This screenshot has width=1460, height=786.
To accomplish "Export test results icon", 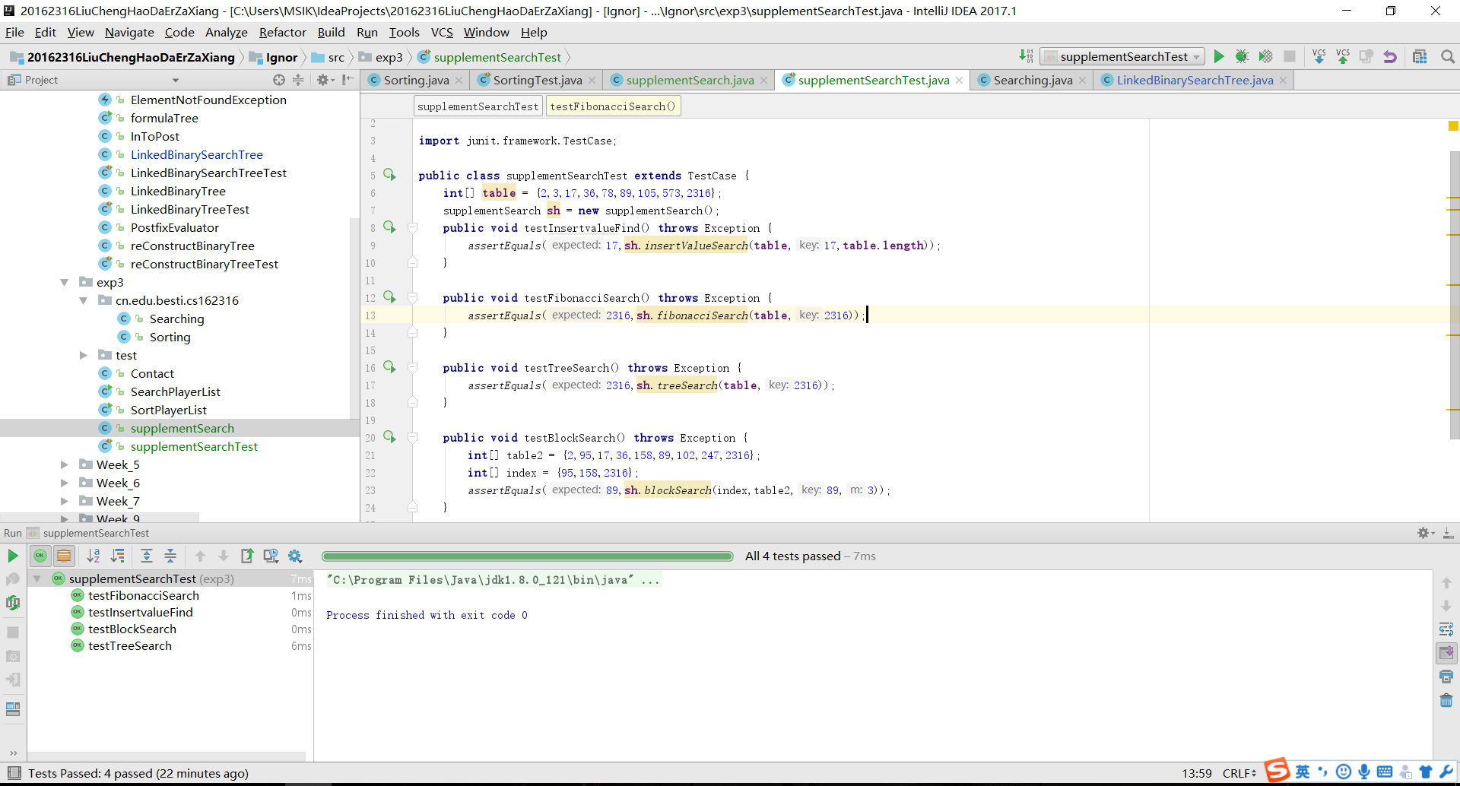I will click(247, 556).
